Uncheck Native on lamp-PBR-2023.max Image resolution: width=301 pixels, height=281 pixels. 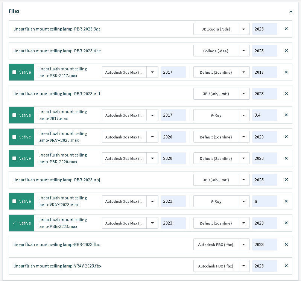[14, 223]
